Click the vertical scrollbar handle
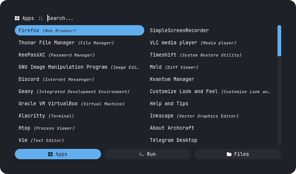This screenshot has height=174, width=296. [x=279, y=41]
